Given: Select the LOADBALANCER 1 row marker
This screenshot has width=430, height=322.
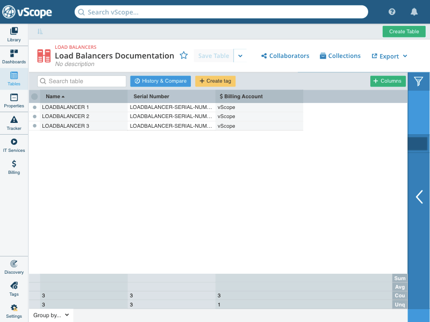Looking at the screenshot, I should pyautogui.click(x=34, y=107).
